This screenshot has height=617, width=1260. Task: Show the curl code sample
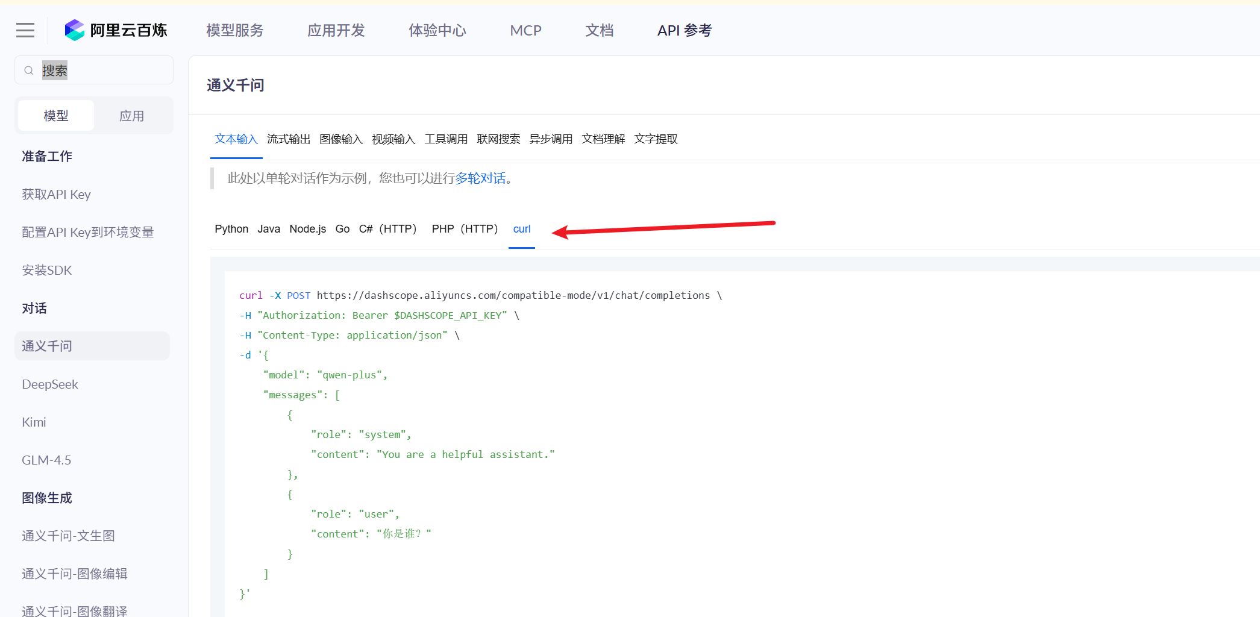[522, 229]
